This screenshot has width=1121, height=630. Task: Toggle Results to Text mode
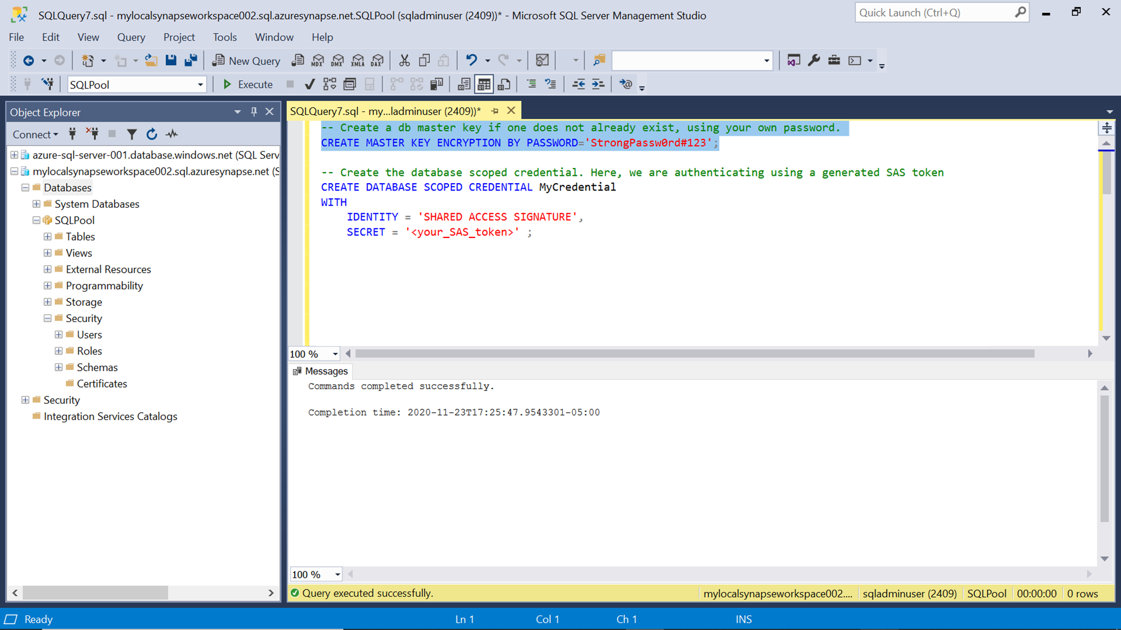coord(464,85)
